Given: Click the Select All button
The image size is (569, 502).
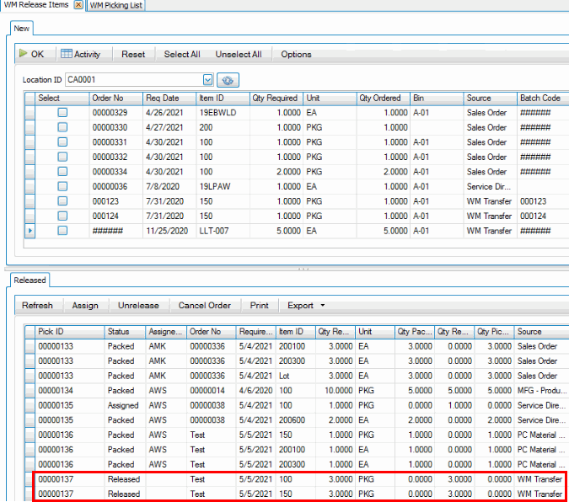Looking at the screenshot, I should click(182, 54).
